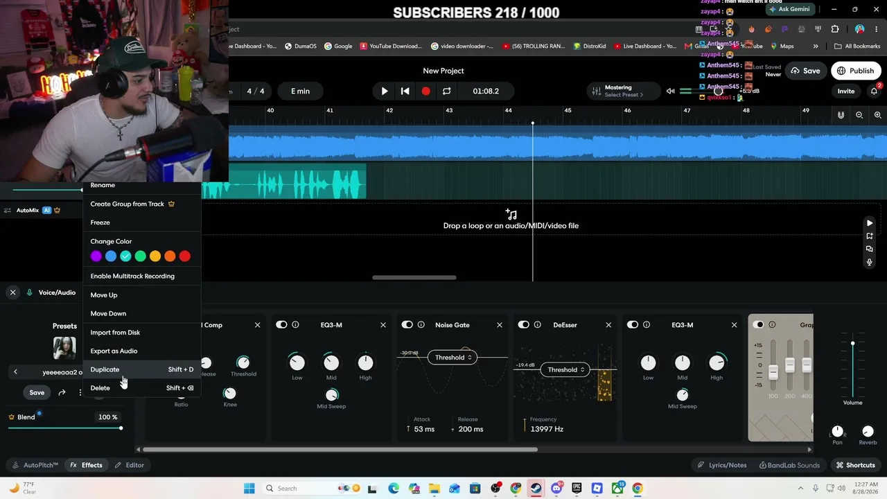The height and width of the screenshot is (499, 887).
Task: Click the share arrow next to Save preset
Action: 62,392
